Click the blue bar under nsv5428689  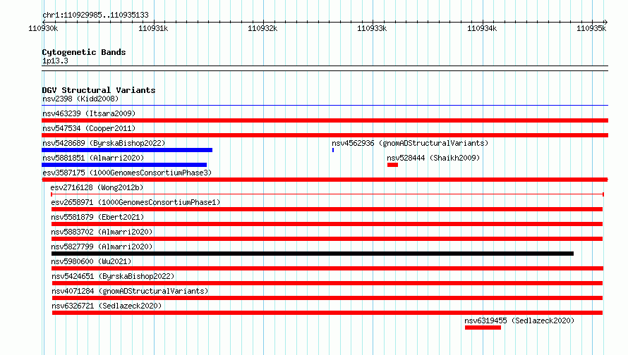point(127,150)
